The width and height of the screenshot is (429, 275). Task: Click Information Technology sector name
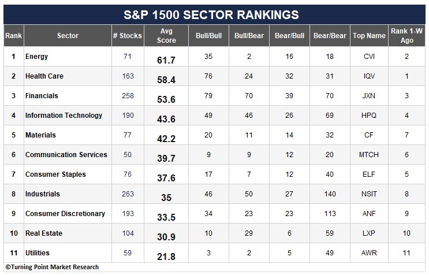pos(64,116)
